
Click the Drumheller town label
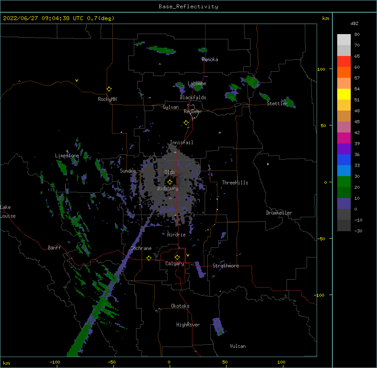pos(279,213)
